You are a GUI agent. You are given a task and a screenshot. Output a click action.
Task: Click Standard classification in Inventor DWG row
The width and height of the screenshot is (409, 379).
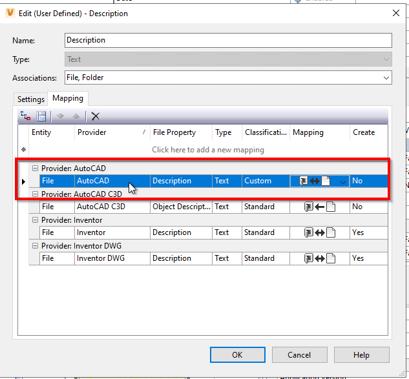(266, 258)
